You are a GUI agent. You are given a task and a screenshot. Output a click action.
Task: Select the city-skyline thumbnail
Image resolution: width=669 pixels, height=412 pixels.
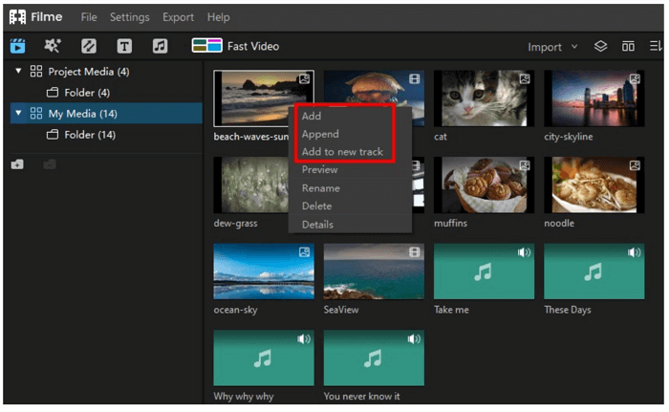click(x=593, y=98)
